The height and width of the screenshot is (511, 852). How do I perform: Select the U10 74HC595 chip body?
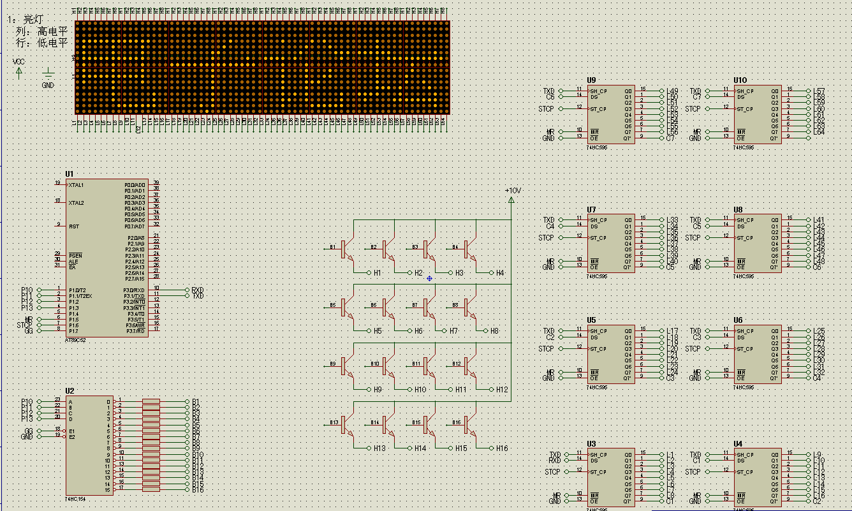click(x=758, y=115)
